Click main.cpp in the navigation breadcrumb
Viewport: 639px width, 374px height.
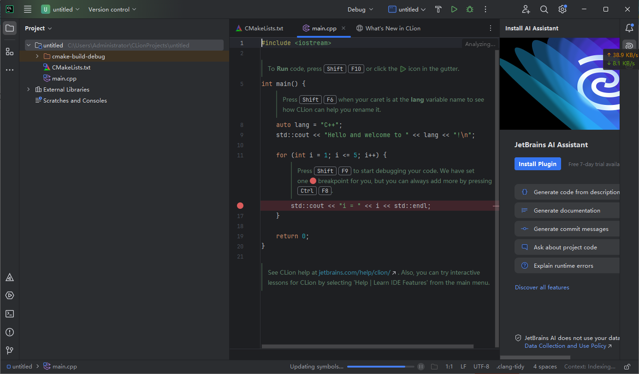[x=60, y=367]
